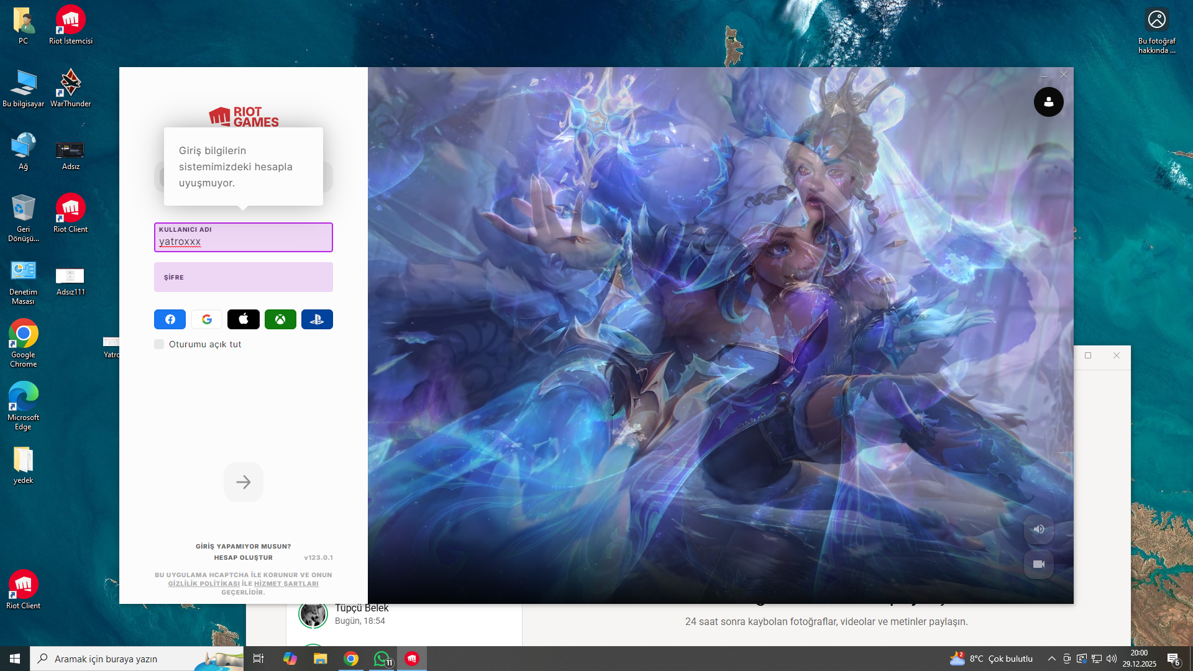1193x671 pixels.
Task: Click the '24 saat sonra kaybolan' description text
Action: tap(826, 622)
